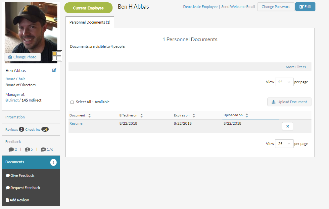
Task: Click the pencil edit icon beside Ben Abbas
Action: [54, 70]
